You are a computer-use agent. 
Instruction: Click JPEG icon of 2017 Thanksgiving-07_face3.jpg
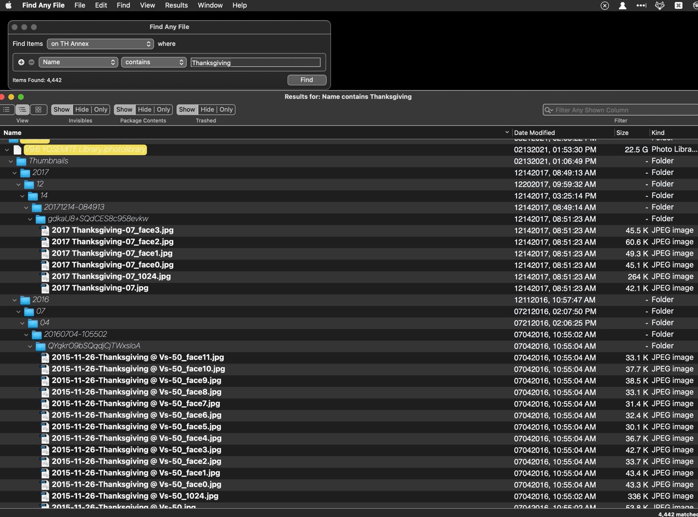click(x=45, y=231)
